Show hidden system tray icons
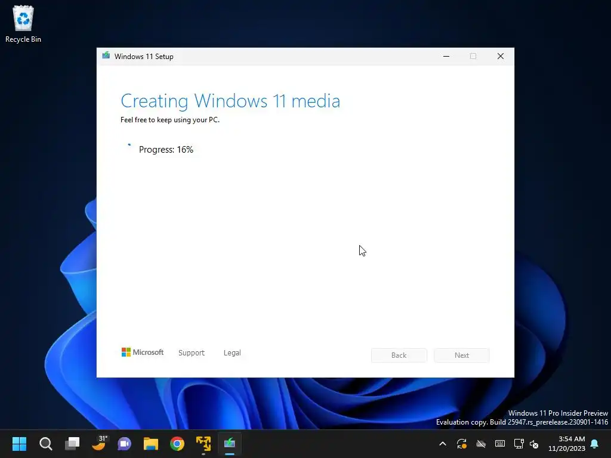The image size is (611, 458). tap(443, 444)
